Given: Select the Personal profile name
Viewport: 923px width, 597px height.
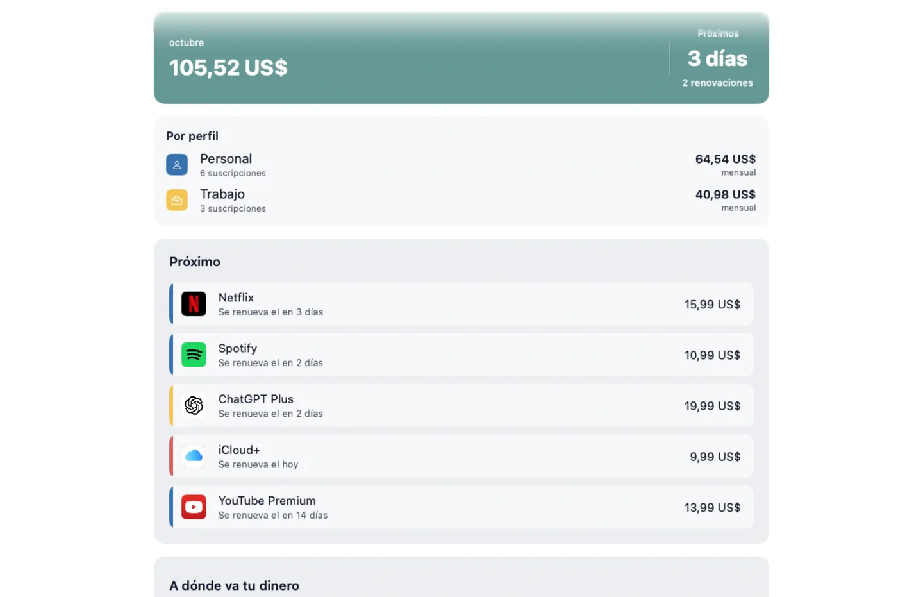Looking at the screenshot, I should point(226,158).
